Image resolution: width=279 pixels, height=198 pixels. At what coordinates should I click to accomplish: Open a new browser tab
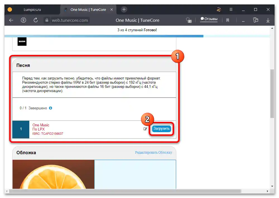click(124, 9)
